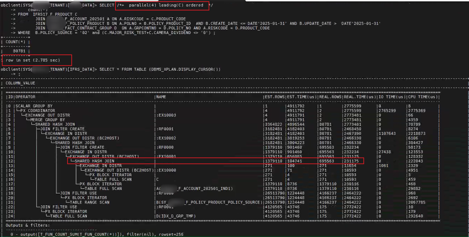Click the EST.ROWS column header

tap(274, 97)
